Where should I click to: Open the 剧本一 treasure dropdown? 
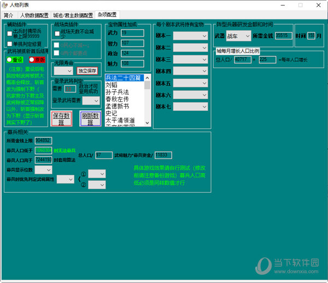(x=190, y=36)
